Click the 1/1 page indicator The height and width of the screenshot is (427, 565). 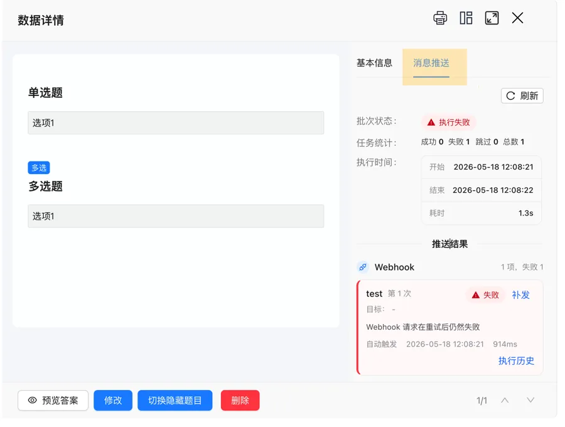coord(482,401)
